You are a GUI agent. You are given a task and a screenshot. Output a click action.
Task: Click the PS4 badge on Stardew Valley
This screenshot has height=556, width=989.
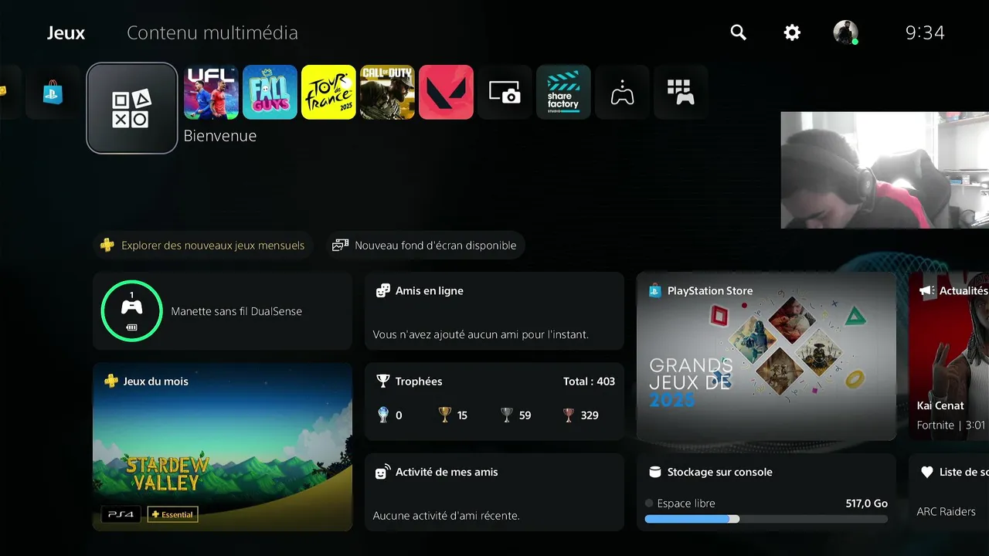pos(121,514)
